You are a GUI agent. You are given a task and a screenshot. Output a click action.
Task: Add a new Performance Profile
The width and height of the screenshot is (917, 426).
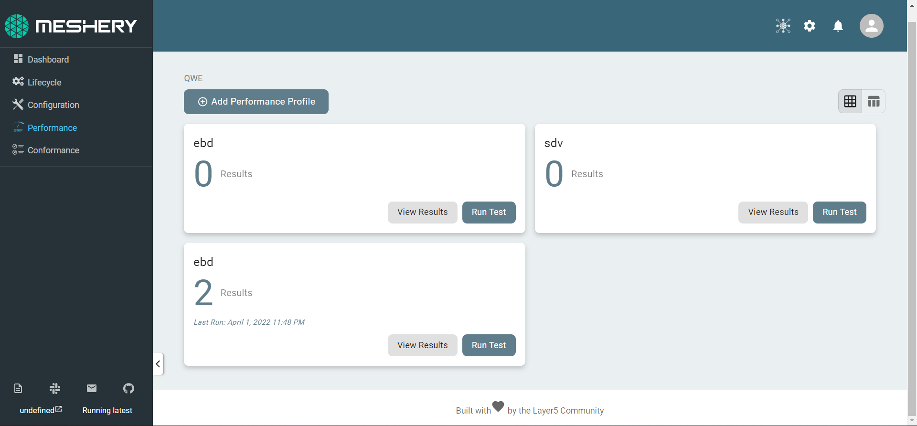point(256,102)
